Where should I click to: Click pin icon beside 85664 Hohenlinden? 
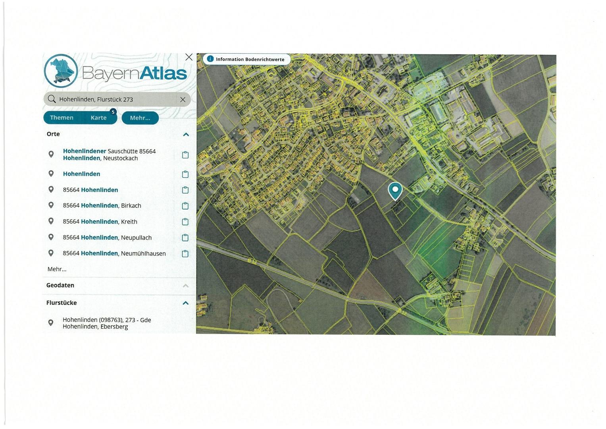click(51, 189)
